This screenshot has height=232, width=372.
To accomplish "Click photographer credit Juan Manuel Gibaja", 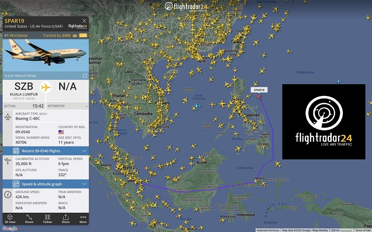I will point(20,76).
